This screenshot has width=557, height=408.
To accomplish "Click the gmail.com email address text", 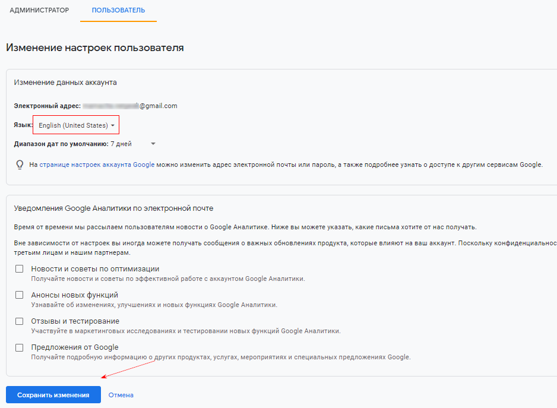I will 130,106.
